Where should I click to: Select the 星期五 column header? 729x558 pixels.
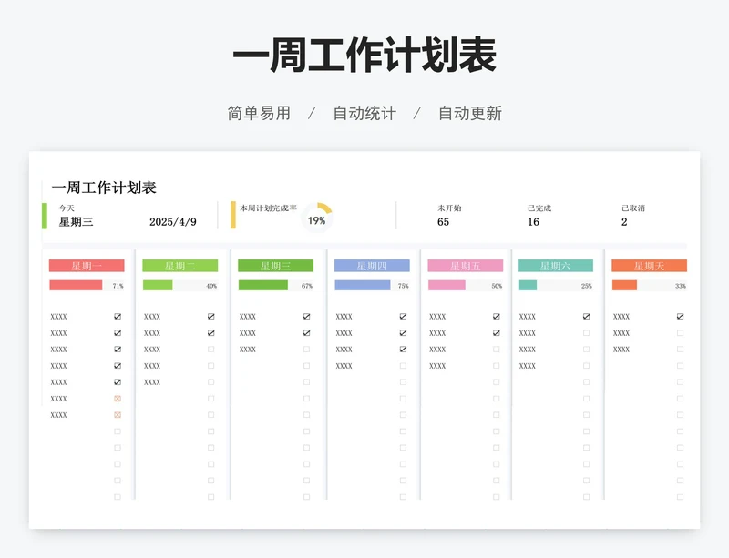[x=466, y=266]
